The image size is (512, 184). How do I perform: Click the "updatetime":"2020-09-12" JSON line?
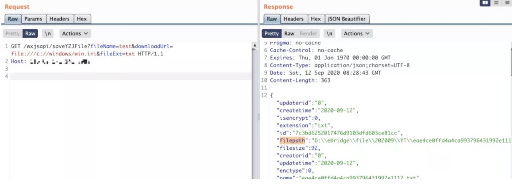[x=317, y=163]
